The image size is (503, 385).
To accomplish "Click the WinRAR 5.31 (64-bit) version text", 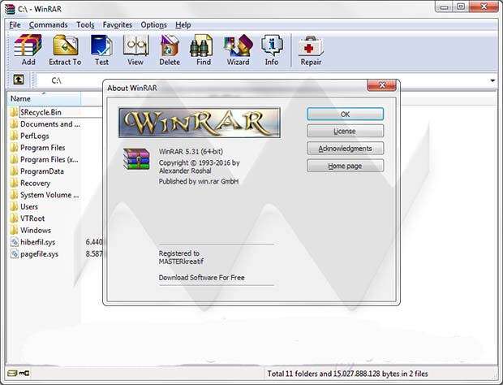I will (x=191, y=152).
